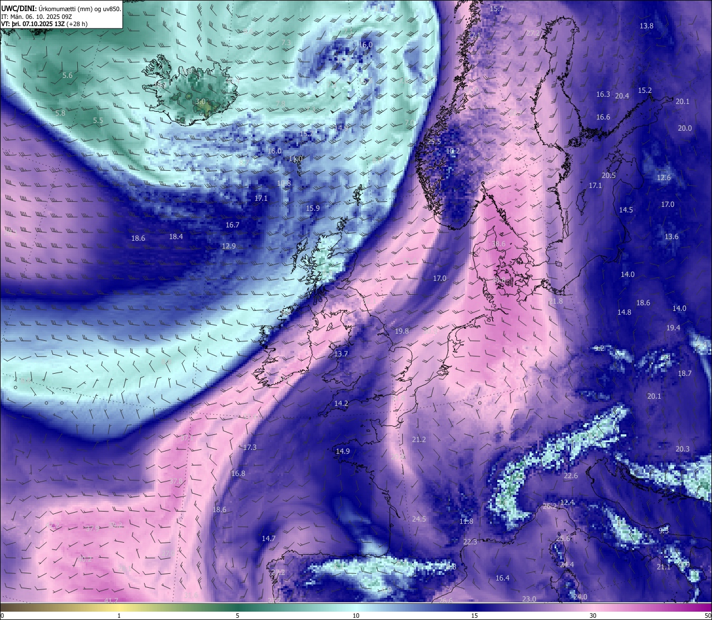Click the 19.4 value on the map
Viewport: 712px width, 620px height.
pyautogui.click(x=673, y=328)
